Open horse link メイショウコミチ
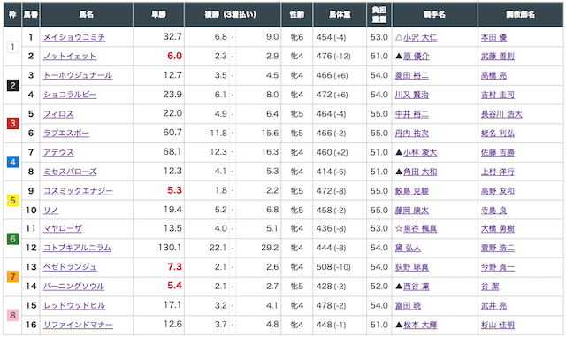 point(74,37)
